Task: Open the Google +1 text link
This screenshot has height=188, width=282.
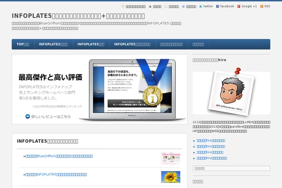Action: [x=249, y=6]
